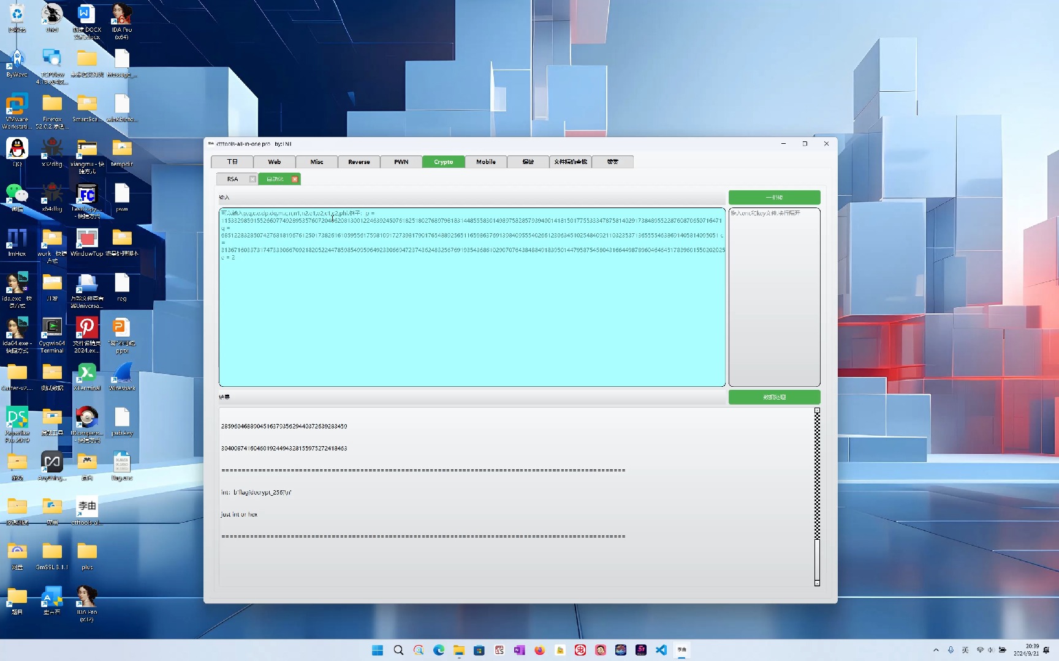Open the TCPView desktop shortcut
This screenshot has height=661, width=1059.
point(52,66)
